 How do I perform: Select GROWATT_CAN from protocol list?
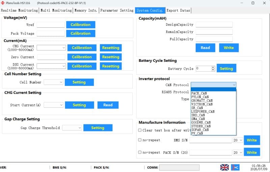tap(214, 100)
